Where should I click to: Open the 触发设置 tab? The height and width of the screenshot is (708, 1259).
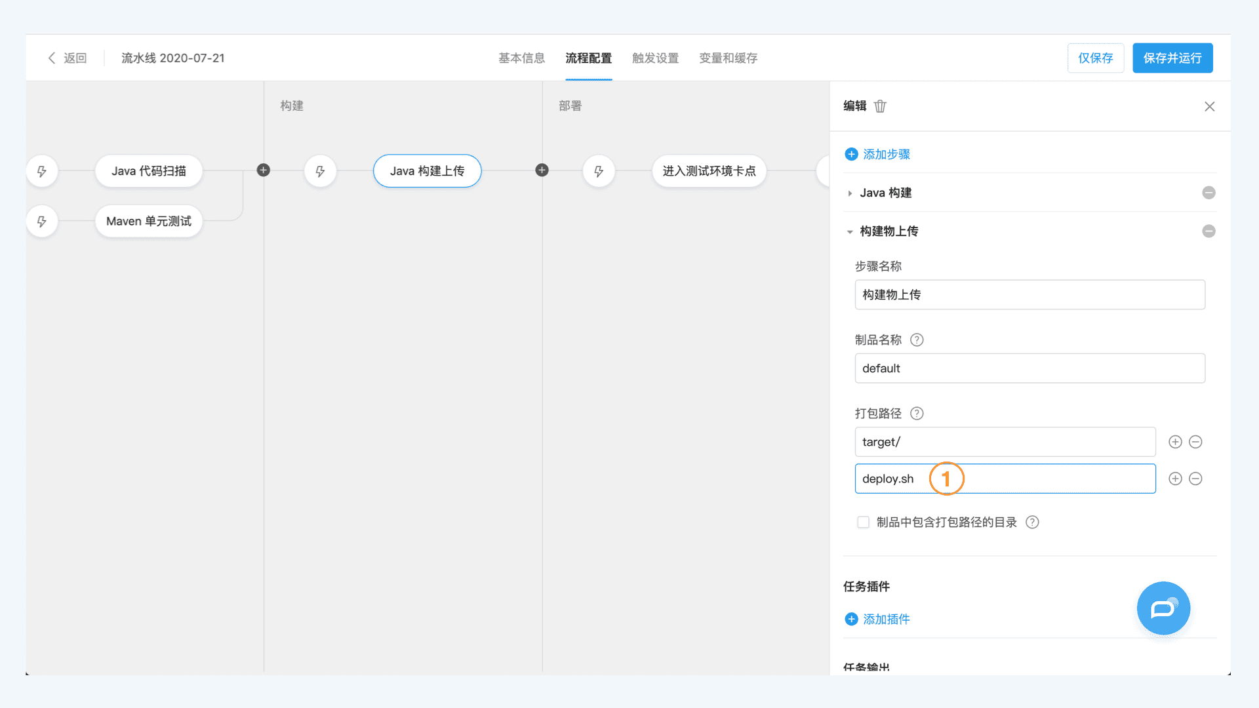tap(655, 58)
